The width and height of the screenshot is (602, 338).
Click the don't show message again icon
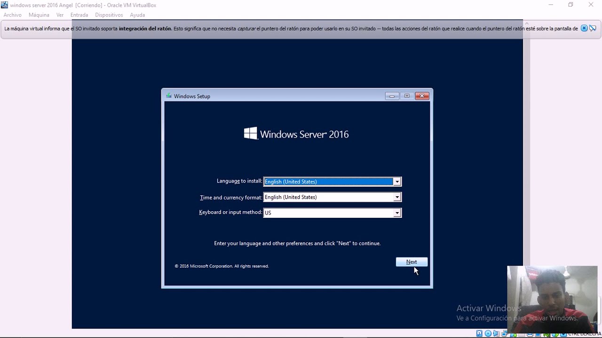point(593,28)
